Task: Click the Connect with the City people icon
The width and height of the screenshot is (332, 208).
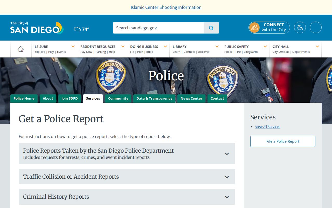Action: coord(254,28)
